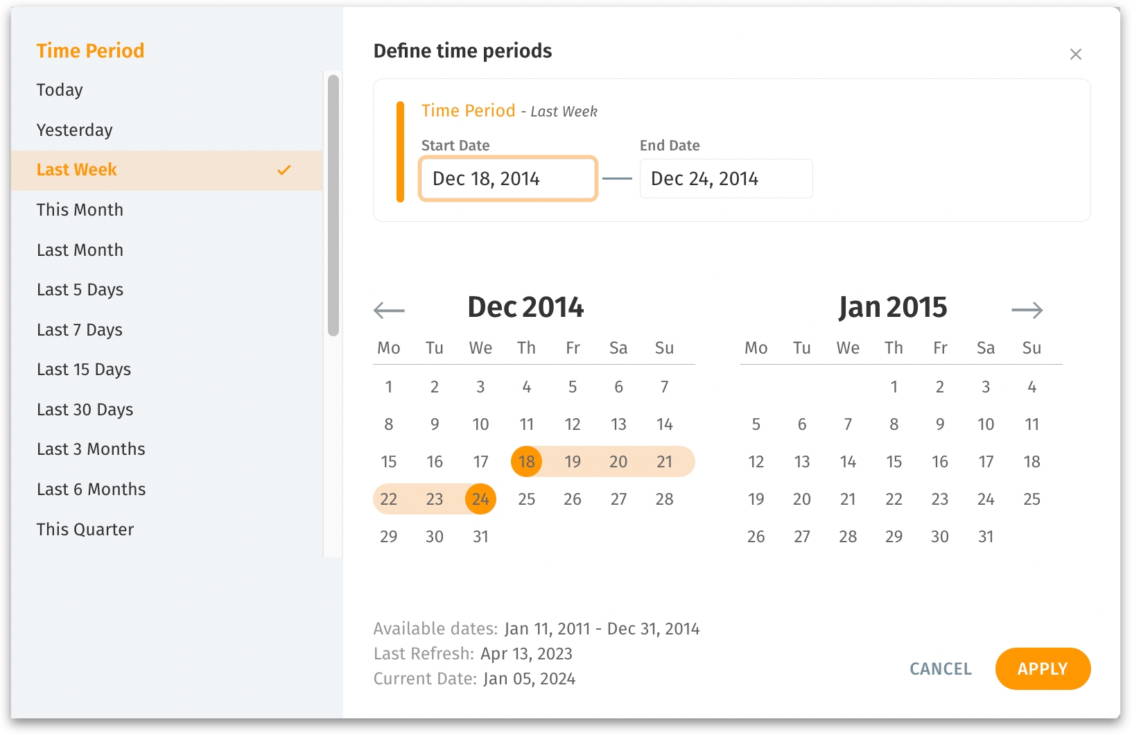The height and width of the screenshot is (735, 1132).
Task: Select the Last Week preset
Action: click(x=77, y=170)
